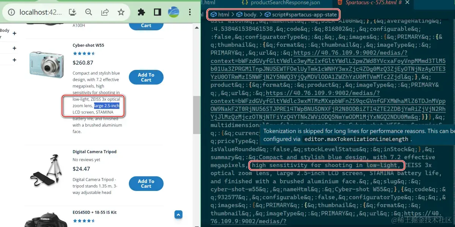This screenshot has height=227, width=455.
Task: Expand the second facet plus icon
Action: 14,48
